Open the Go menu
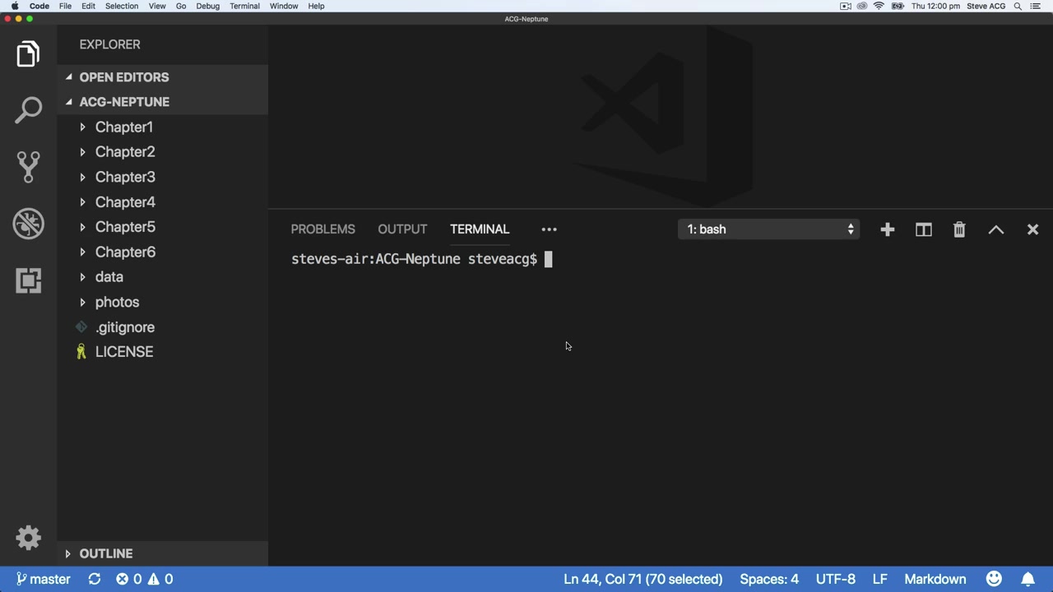 pos(181,6)
